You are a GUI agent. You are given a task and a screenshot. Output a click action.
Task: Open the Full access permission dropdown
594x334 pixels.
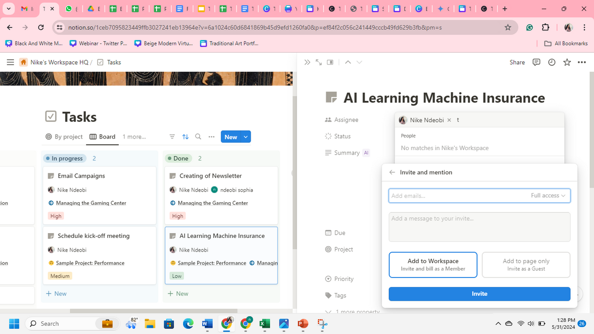(x=548, y=195)
